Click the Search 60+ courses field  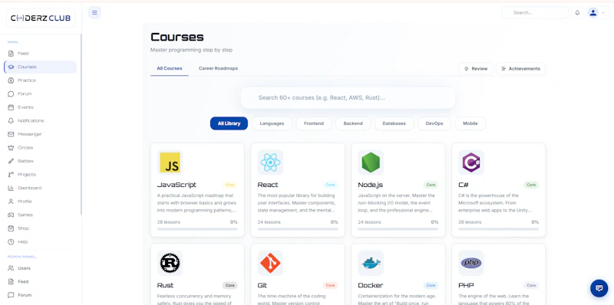point(348,98)
